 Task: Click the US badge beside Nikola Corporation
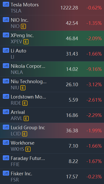pyautogui.click(x=6, y=66)
